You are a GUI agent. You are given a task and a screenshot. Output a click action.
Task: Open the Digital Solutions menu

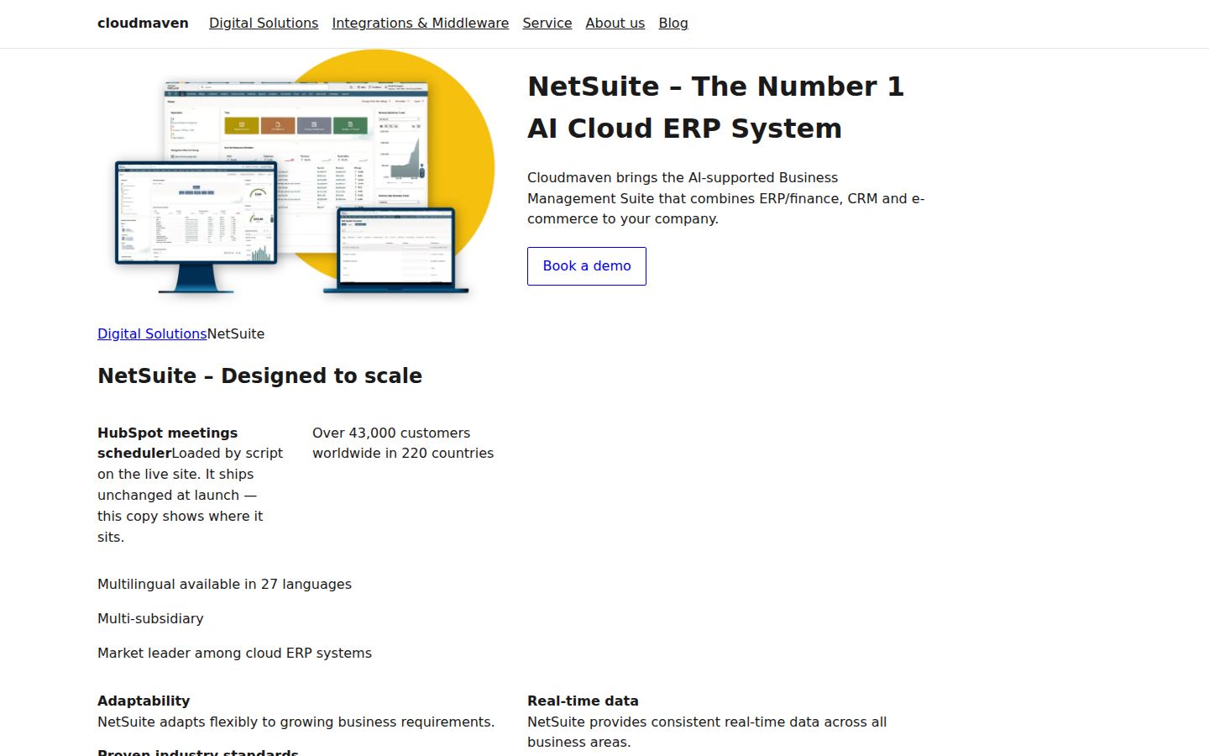tap(264, 24)
